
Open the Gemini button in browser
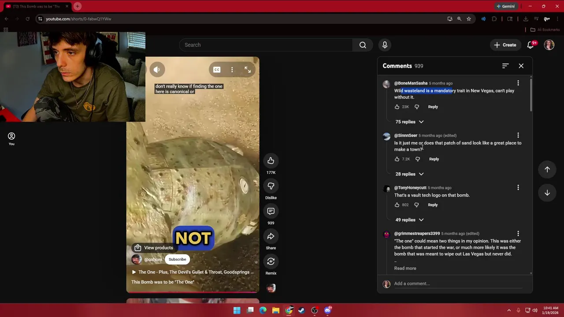505,6
